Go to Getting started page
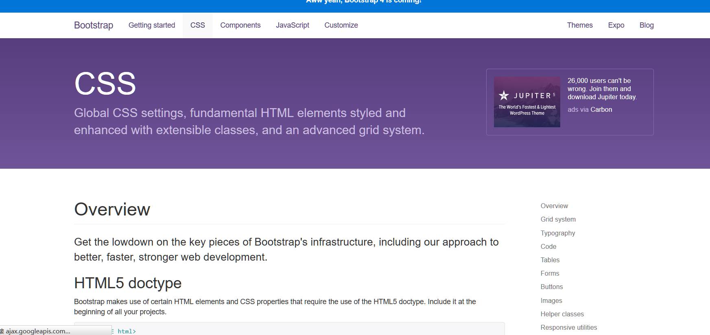The image size is (710, 335). tap(152, 25)
